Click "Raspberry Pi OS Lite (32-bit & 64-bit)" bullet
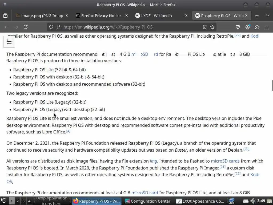Screen dimensions: 273x205 [x=49, y=70]
